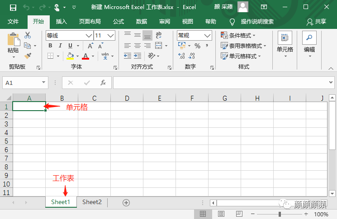Toggle underline formatting
The width and height of the screenshot is (337, 219).
point(70,46)
